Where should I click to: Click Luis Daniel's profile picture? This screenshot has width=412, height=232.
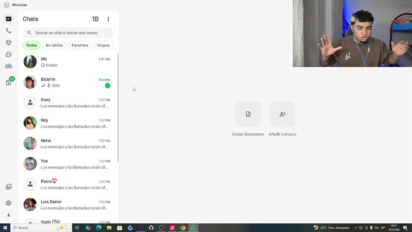pyautogui.click(x=30, y=205)
